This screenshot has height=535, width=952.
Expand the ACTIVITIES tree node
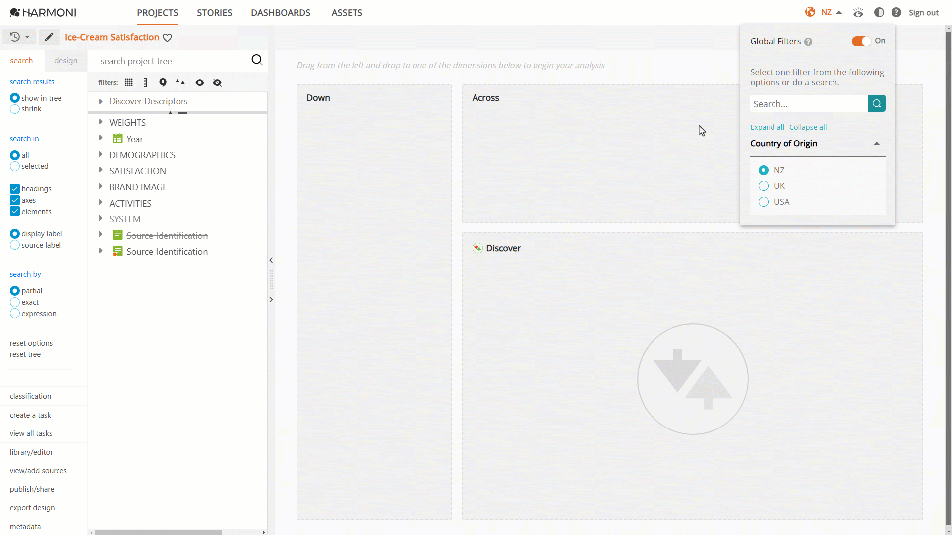[101, 203]
